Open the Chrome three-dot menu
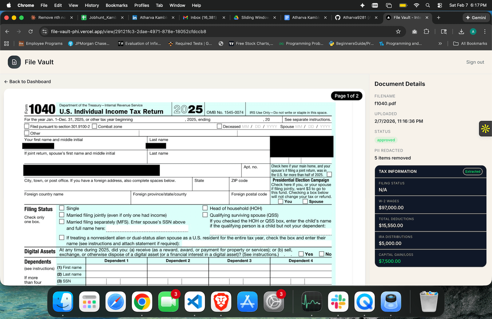The image size is (492, 319). (484, 31)
